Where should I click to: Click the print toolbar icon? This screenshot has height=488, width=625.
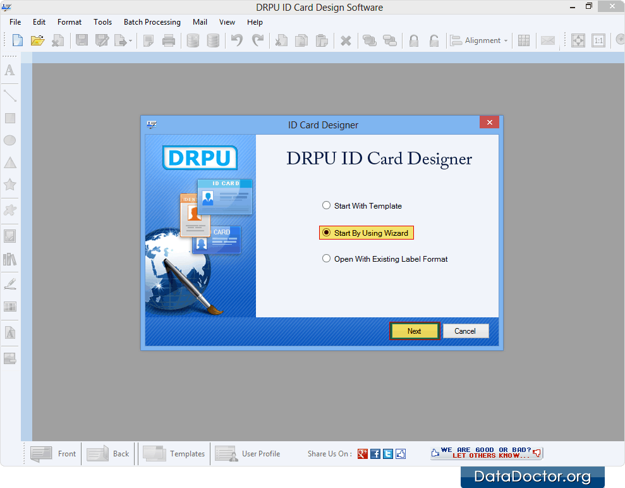[x=169, y=40]
